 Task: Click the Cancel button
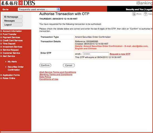(x=69, y=65)
